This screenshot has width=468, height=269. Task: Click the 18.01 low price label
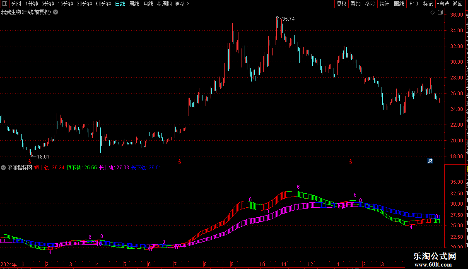[x=43, y=156]
